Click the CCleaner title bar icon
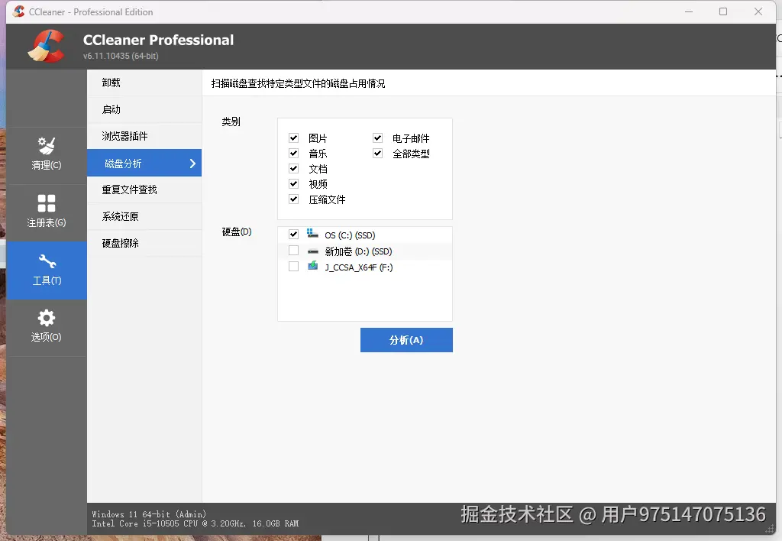Image resolution: width=782 pixels, height=541 pixels. tap(19, 11)
